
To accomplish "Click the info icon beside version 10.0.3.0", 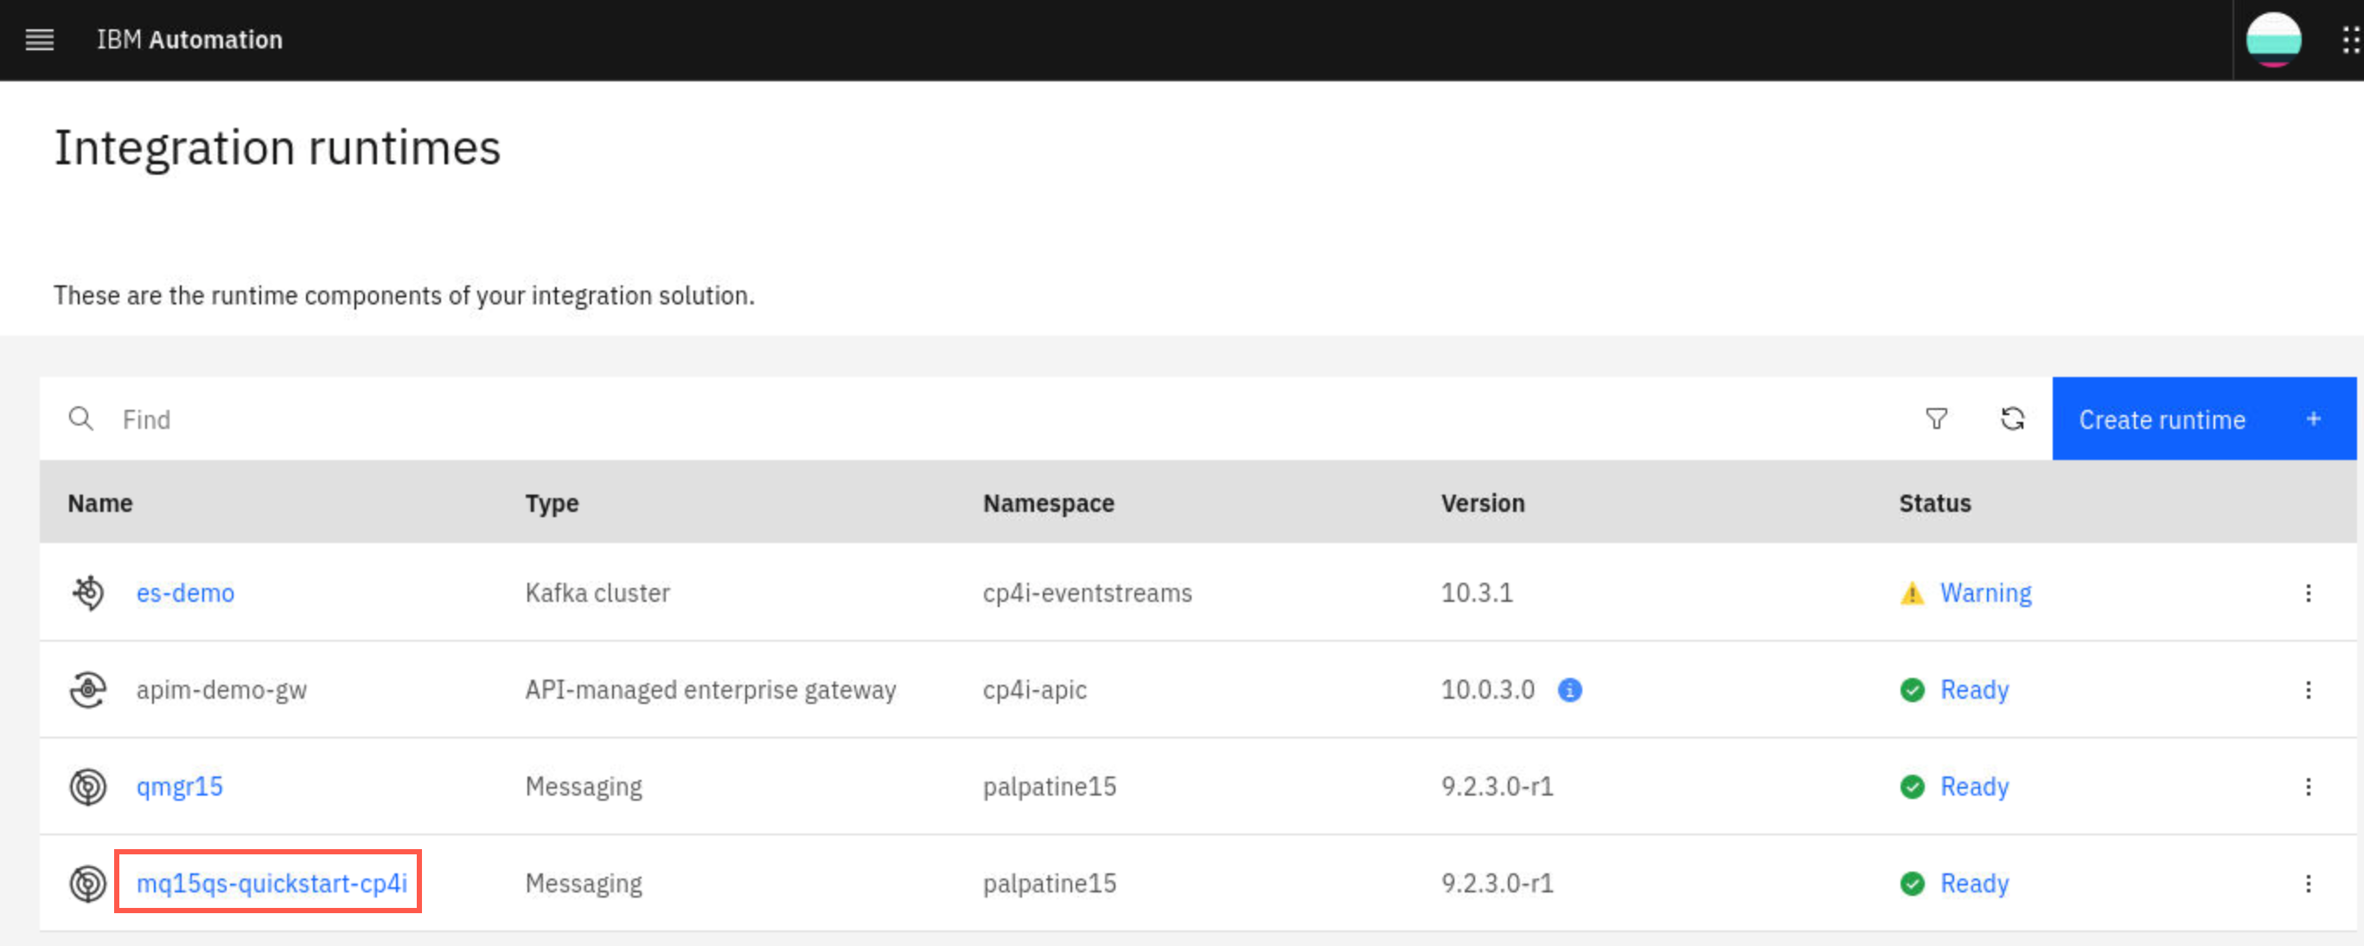I will click(1570, 690).
